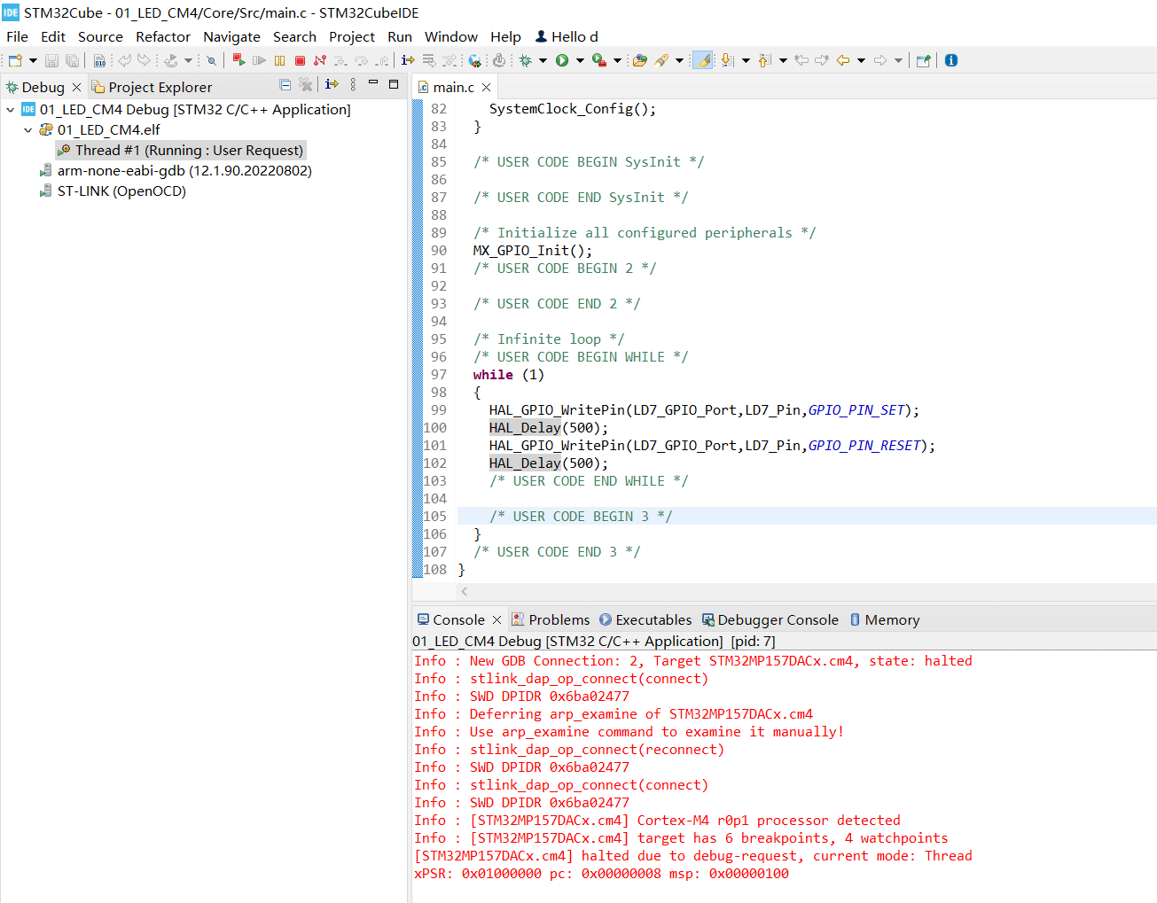Switch to the Debugger Console tab
Screen dimensions: 1157x903
[x=770, y=619]
